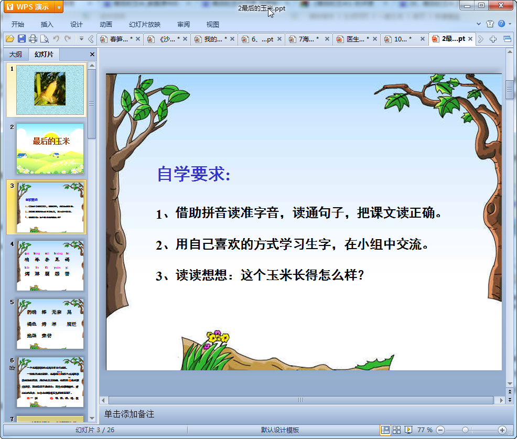Open the 审阅 menu tab
517x439 pixels.
click(x=184, y=25)
